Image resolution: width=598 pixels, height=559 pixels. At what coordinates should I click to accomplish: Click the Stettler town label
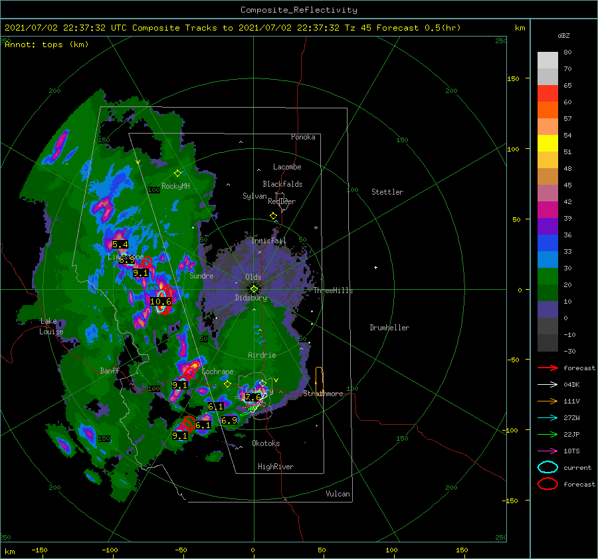(x=387, y=192)
